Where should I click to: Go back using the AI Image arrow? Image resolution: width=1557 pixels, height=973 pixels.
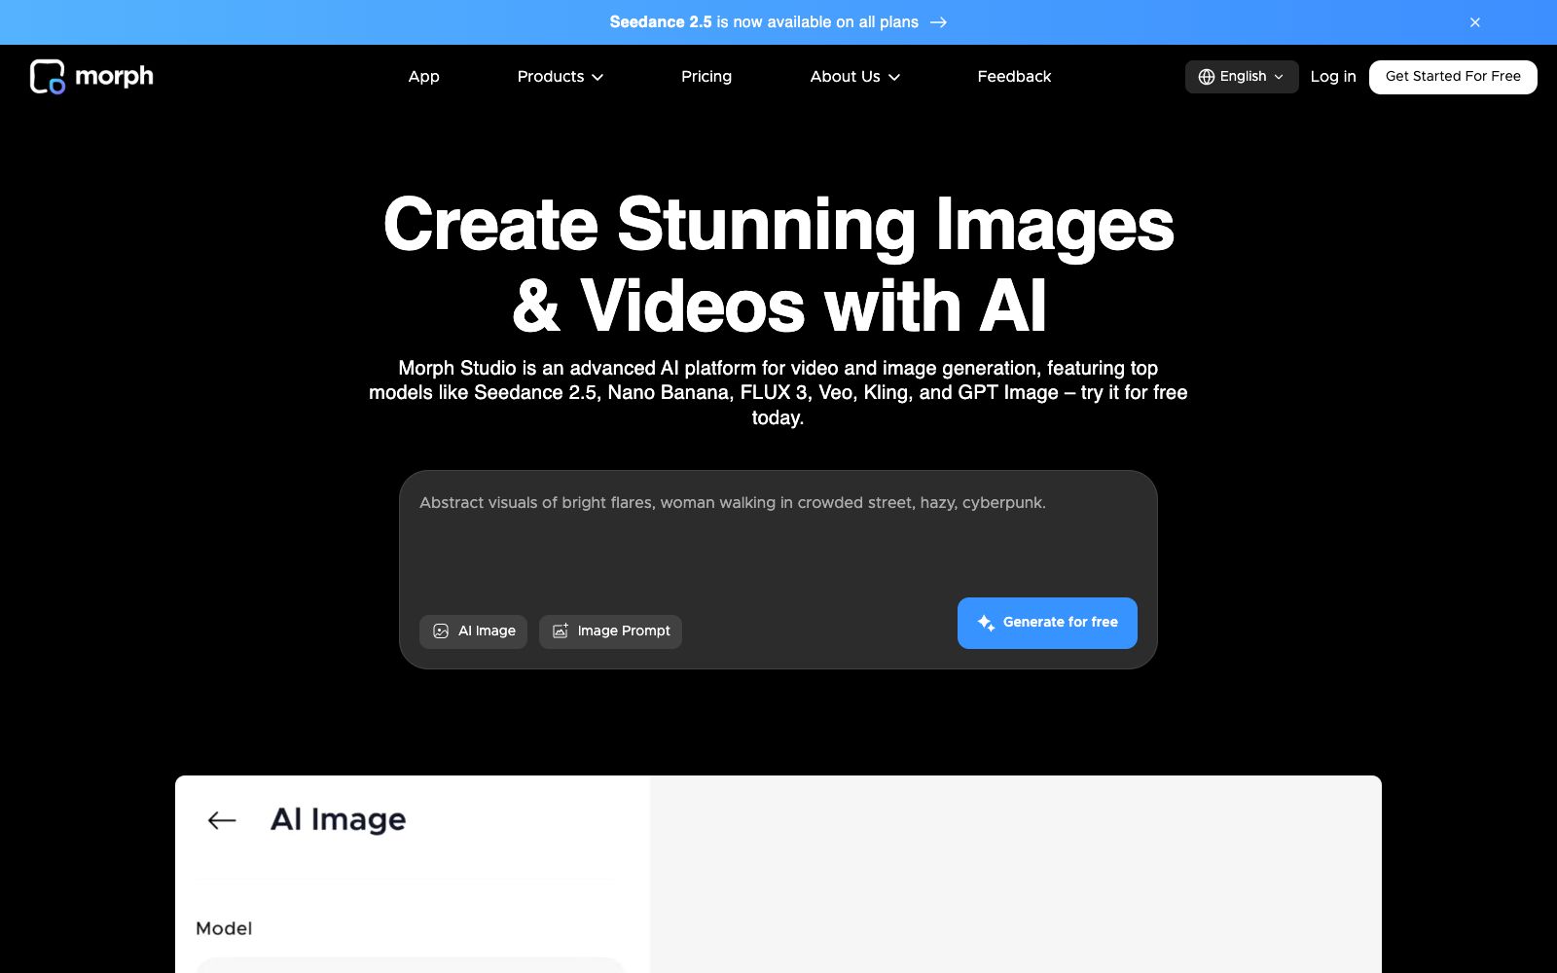[222, 820]
